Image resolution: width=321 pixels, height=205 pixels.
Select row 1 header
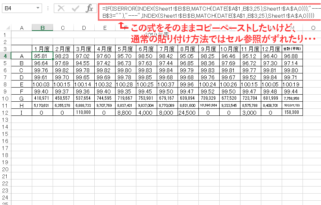[x=5, y=35]
